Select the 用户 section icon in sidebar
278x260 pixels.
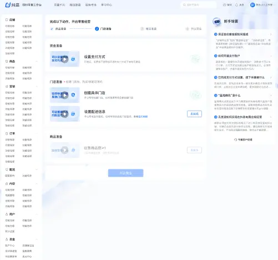tap(7, 214)
